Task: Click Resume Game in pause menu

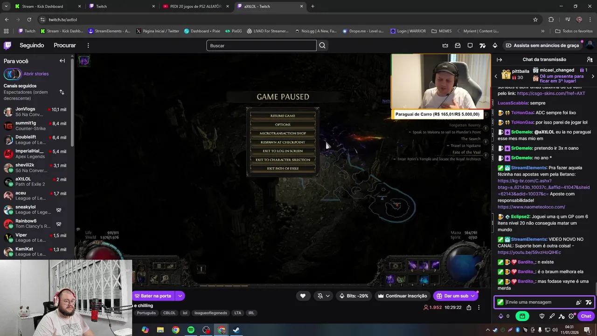Action: tap(283, 116)
